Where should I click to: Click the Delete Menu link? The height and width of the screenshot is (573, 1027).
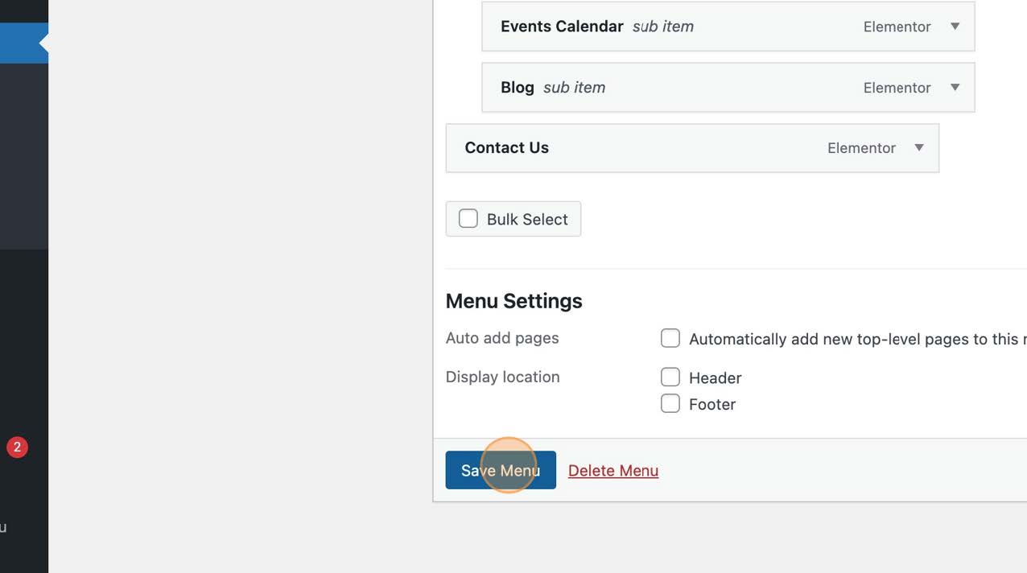[x=613, y=470]
